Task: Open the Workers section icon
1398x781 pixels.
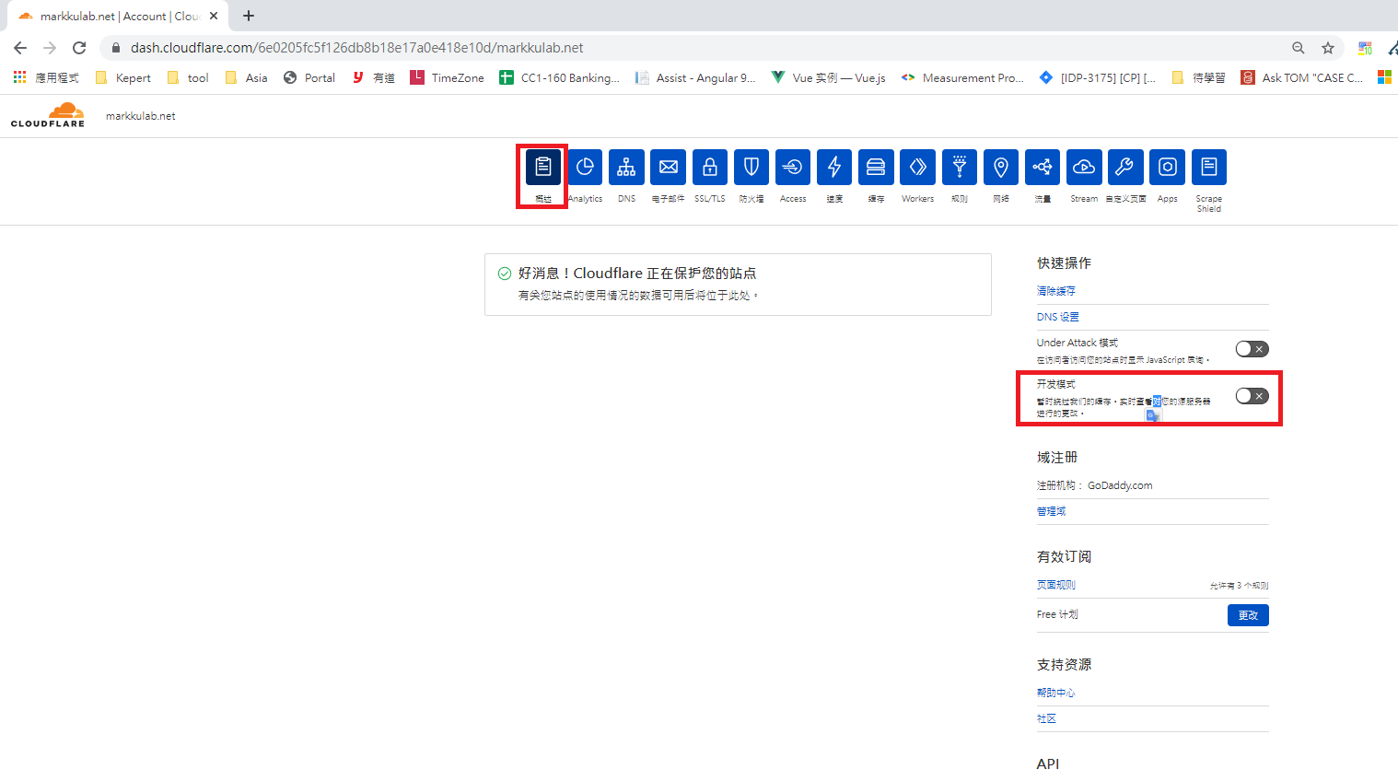Action: coord(917,167)
